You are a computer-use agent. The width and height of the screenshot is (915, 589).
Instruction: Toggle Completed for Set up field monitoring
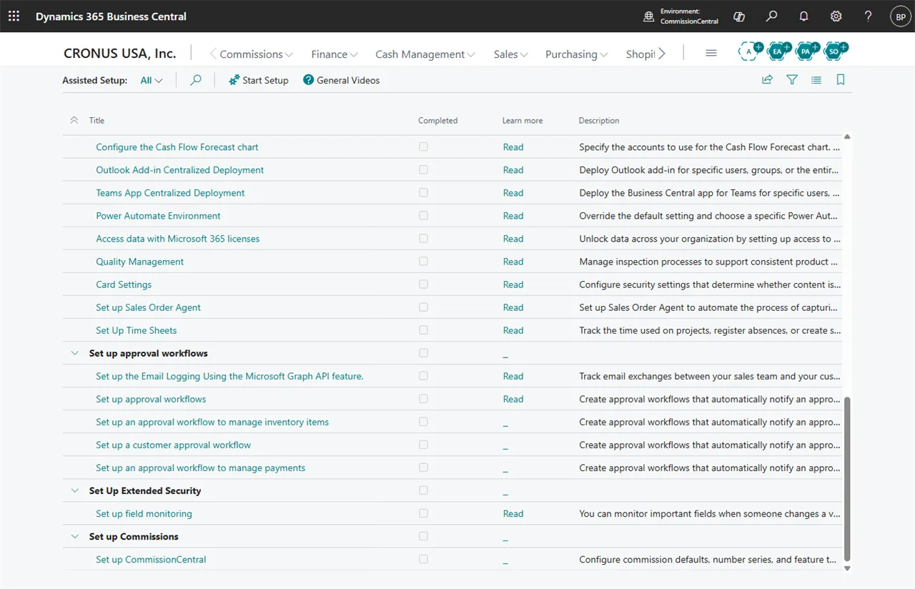click(x=423, y=513)
